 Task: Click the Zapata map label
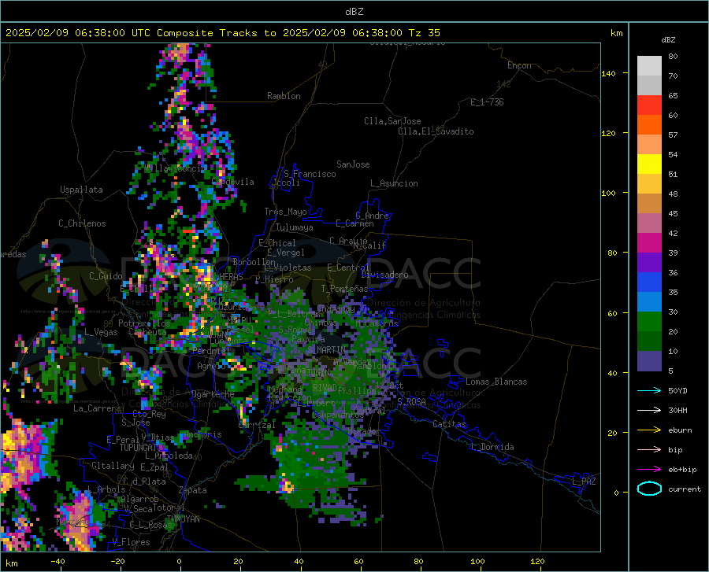pos(193,490)
